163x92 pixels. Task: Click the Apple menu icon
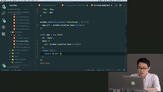2,1
